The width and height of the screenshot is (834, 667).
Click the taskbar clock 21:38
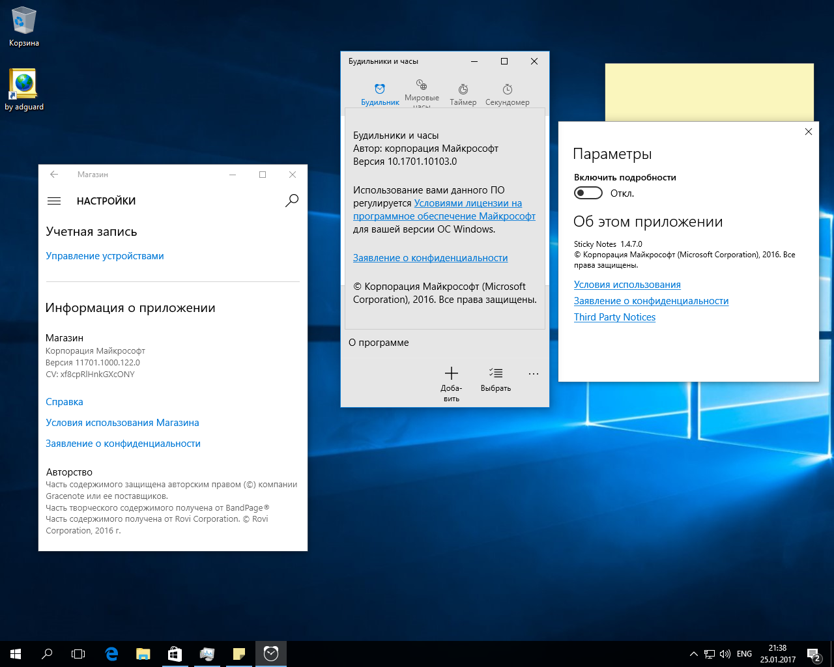tap(777, 654)
